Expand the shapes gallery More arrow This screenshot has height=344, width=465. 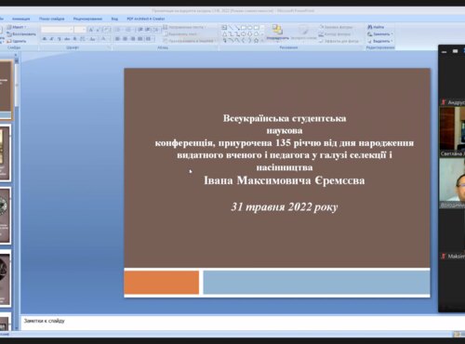tap(262, 41)
